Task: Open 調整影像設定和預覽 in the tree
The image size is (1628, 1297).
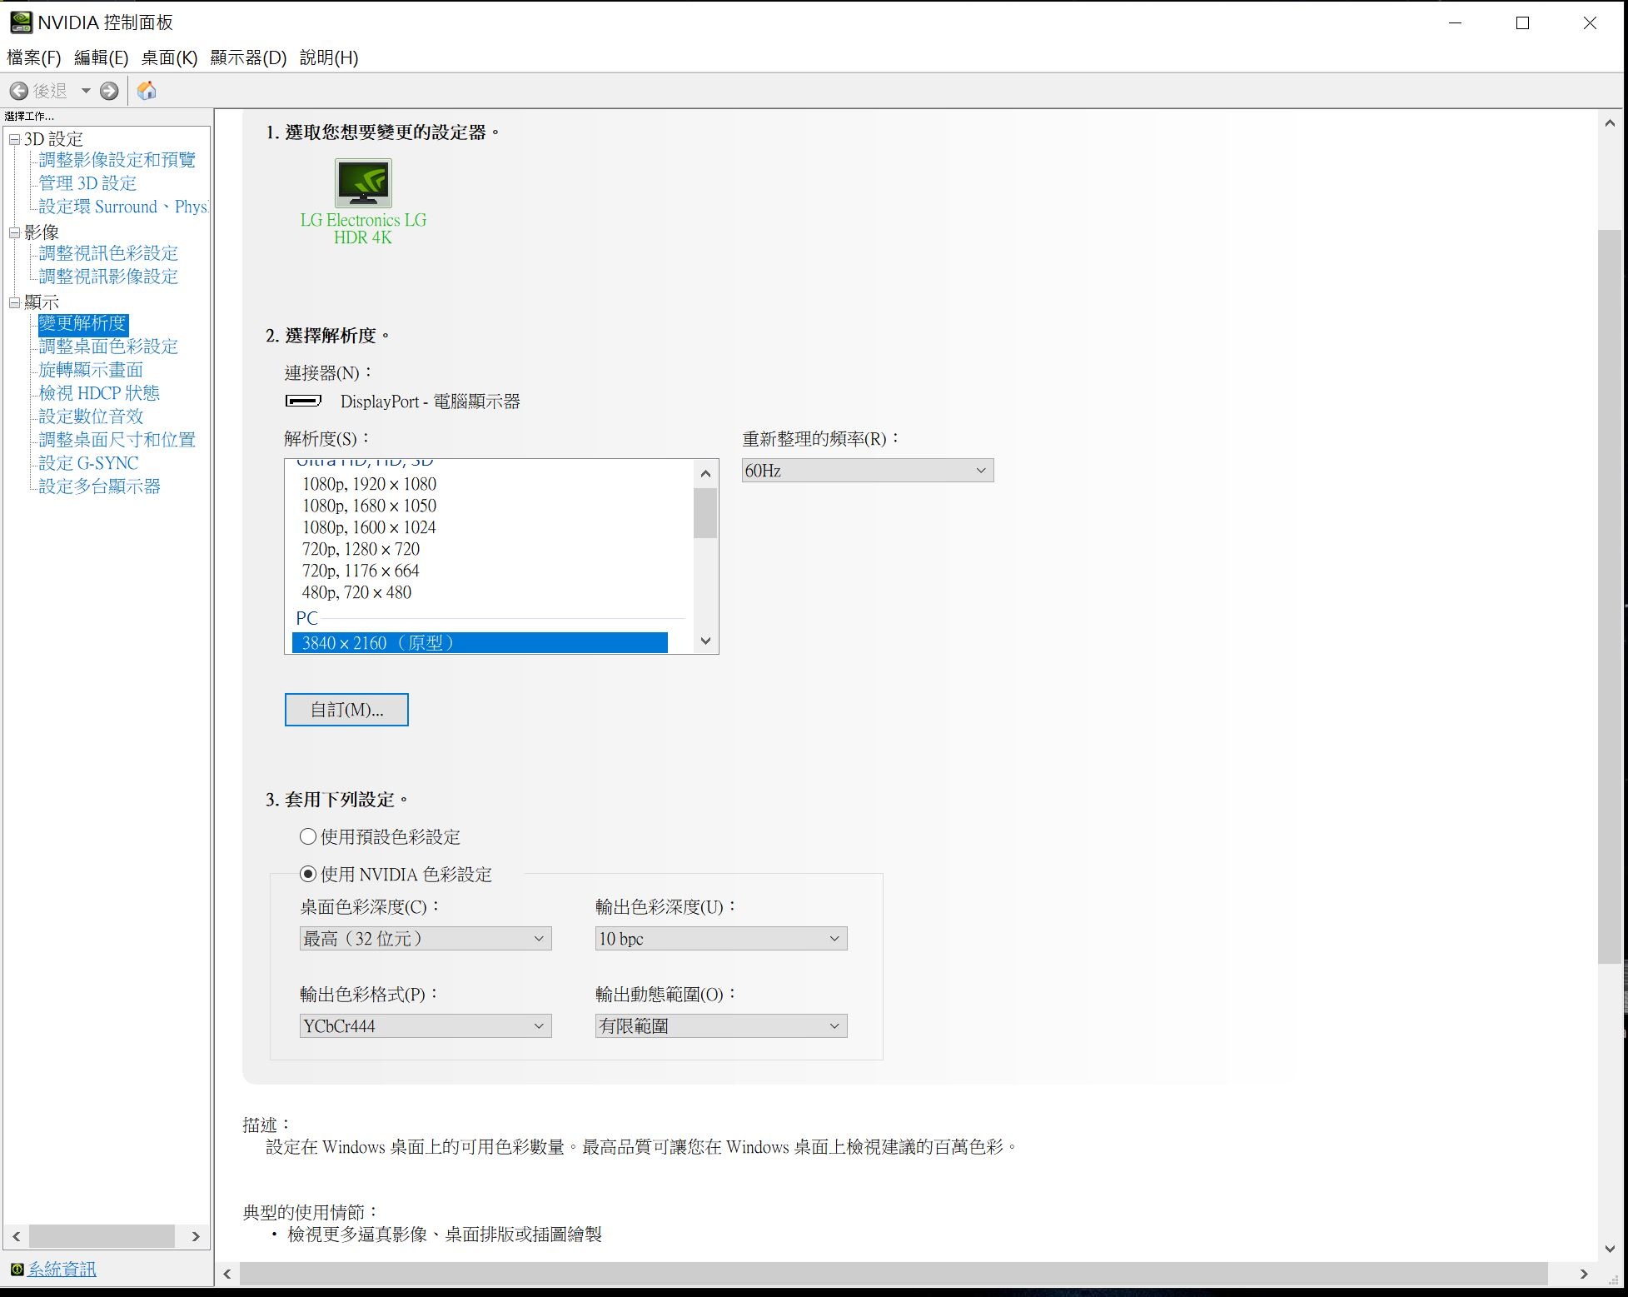Action: (x=117, y=159)
